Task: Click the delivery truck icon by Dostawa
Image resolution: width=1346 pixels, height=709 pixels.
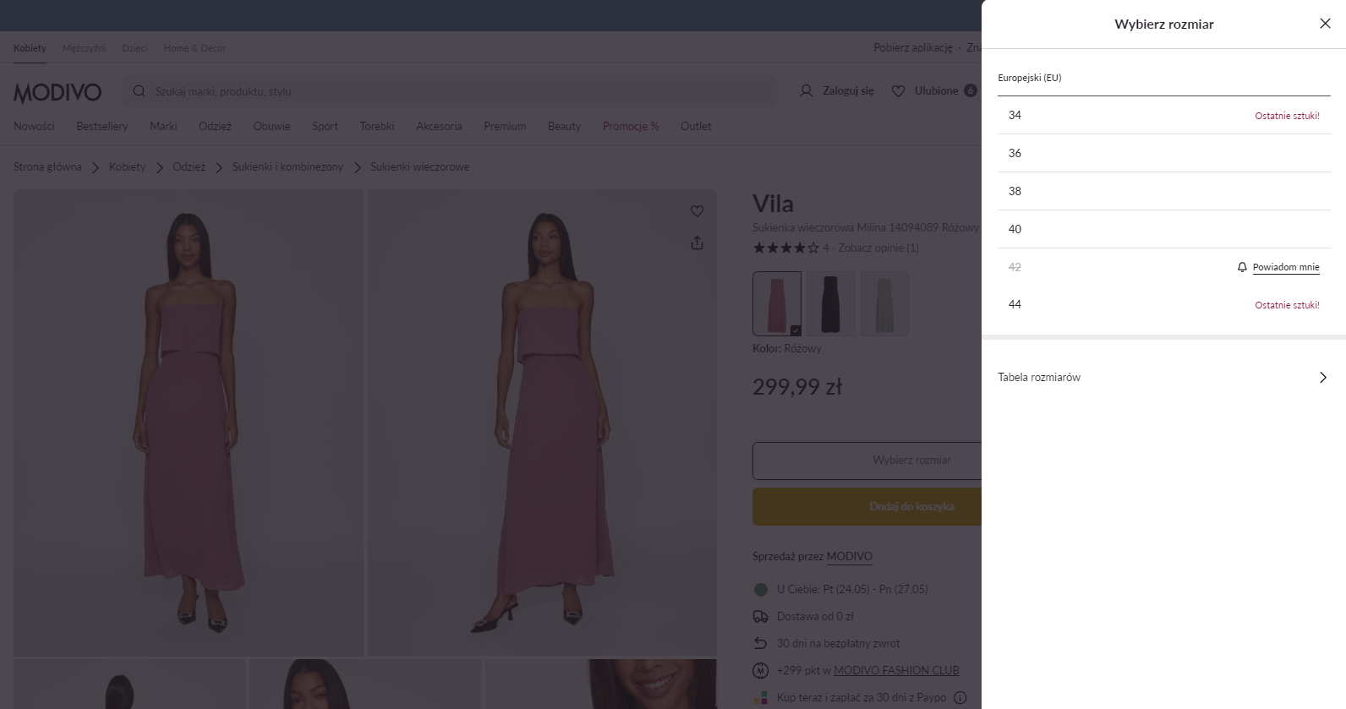Action: 760,616
